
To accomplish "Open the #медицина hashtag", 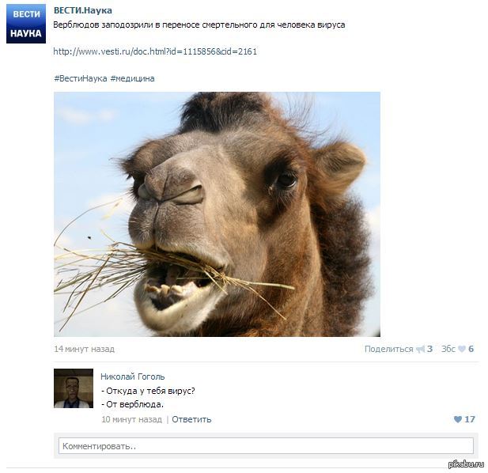I will pyautogui.click(x=133, y=78).
